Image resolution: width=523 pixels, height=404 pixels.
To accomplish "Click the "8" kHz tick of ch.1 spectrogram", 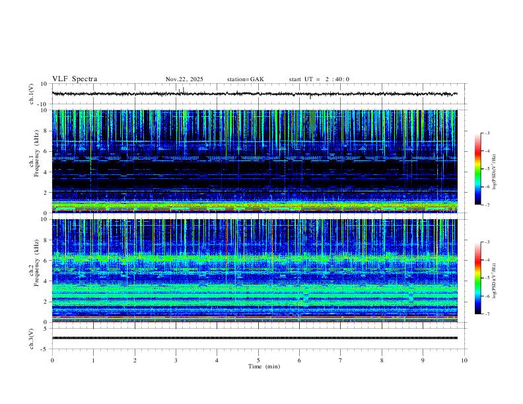I will pos(46,131).
